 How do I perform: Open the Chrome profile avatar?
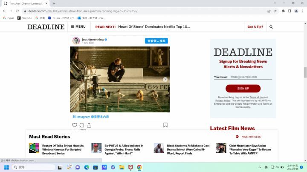tap(296, 11)
